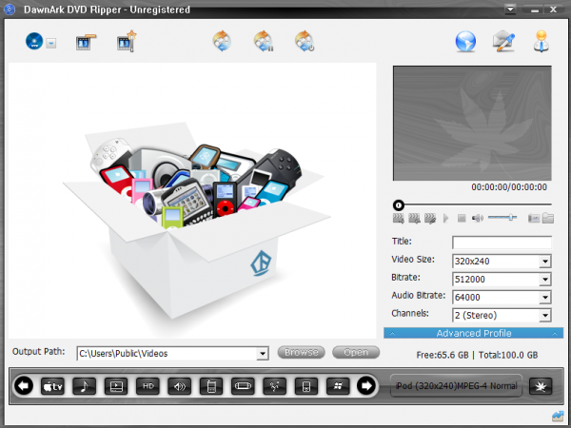Select the Apple TV profile category
The width and height of the screenshot is (571, 428).
[x=52, y=386]
